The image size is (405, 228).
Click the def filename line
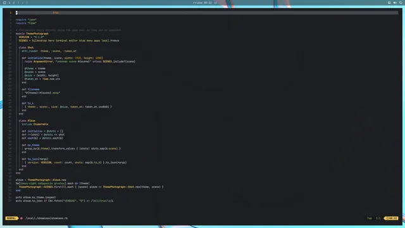30,89
